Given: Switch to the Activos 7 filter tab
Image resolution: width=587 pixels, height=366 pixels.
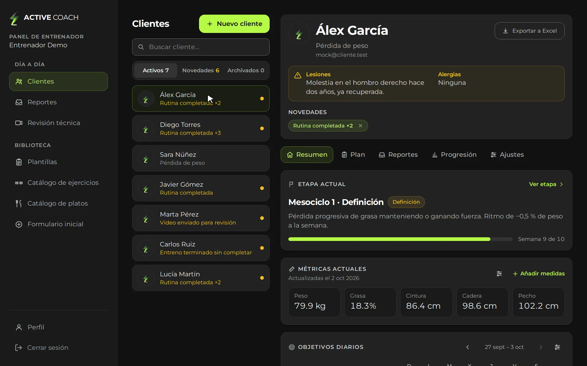Looking at the screenshot, I should point(156,70).
